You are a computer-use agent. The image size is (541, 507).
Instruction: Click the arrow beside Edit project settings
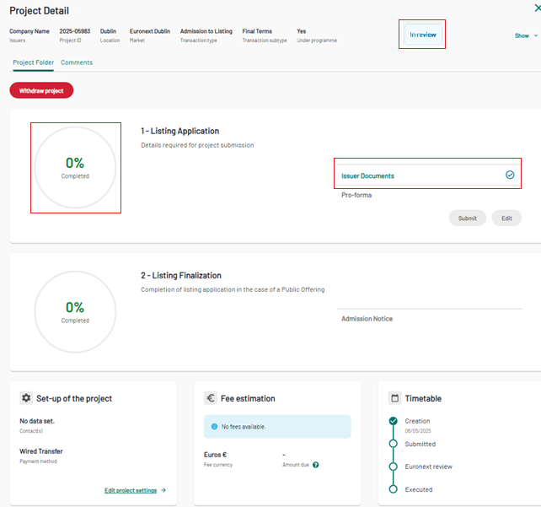click(x=163, y=490)
